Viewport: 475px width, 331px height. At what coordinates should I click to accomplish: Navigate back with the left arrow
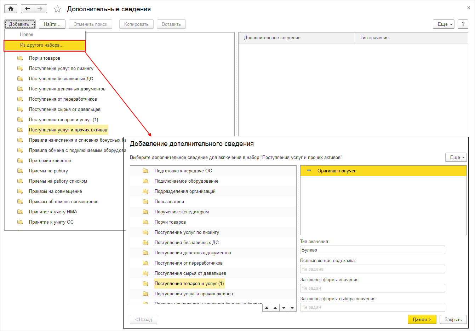click(27, 9)
